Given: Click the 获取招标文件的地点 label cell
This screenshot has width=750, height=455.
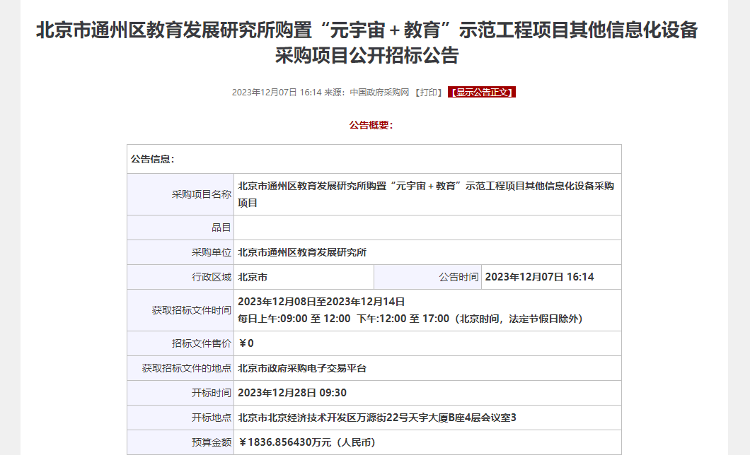Looking at the screenshot, I should [181, 369].
